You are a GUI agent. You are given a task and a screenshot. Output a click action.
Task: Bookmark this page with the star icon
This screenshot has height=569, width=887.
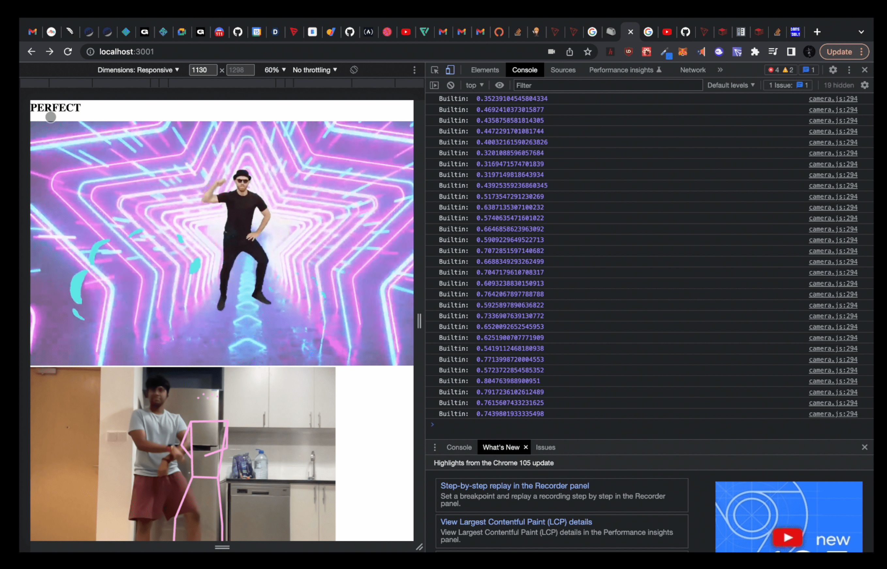click(588, 52)
